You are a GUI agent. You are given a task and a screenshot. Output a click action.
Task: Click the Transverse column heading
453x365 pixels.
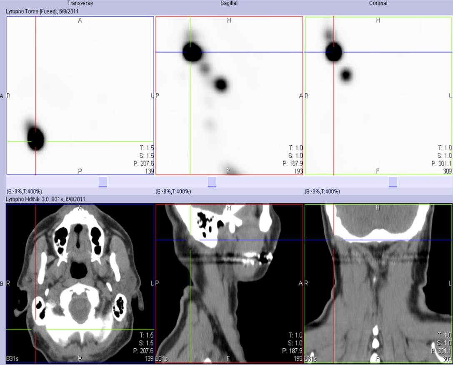click(80, 3)
